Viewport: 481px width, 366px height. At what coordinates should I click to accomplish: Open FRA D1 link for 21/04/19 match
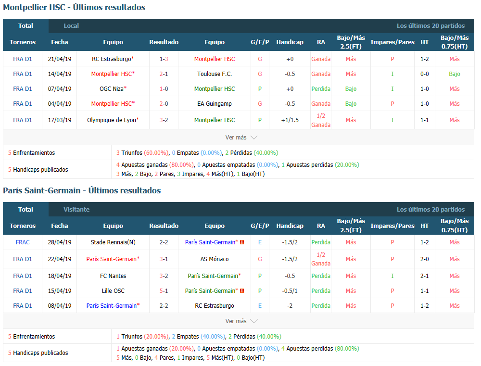[x=23, y=59]
